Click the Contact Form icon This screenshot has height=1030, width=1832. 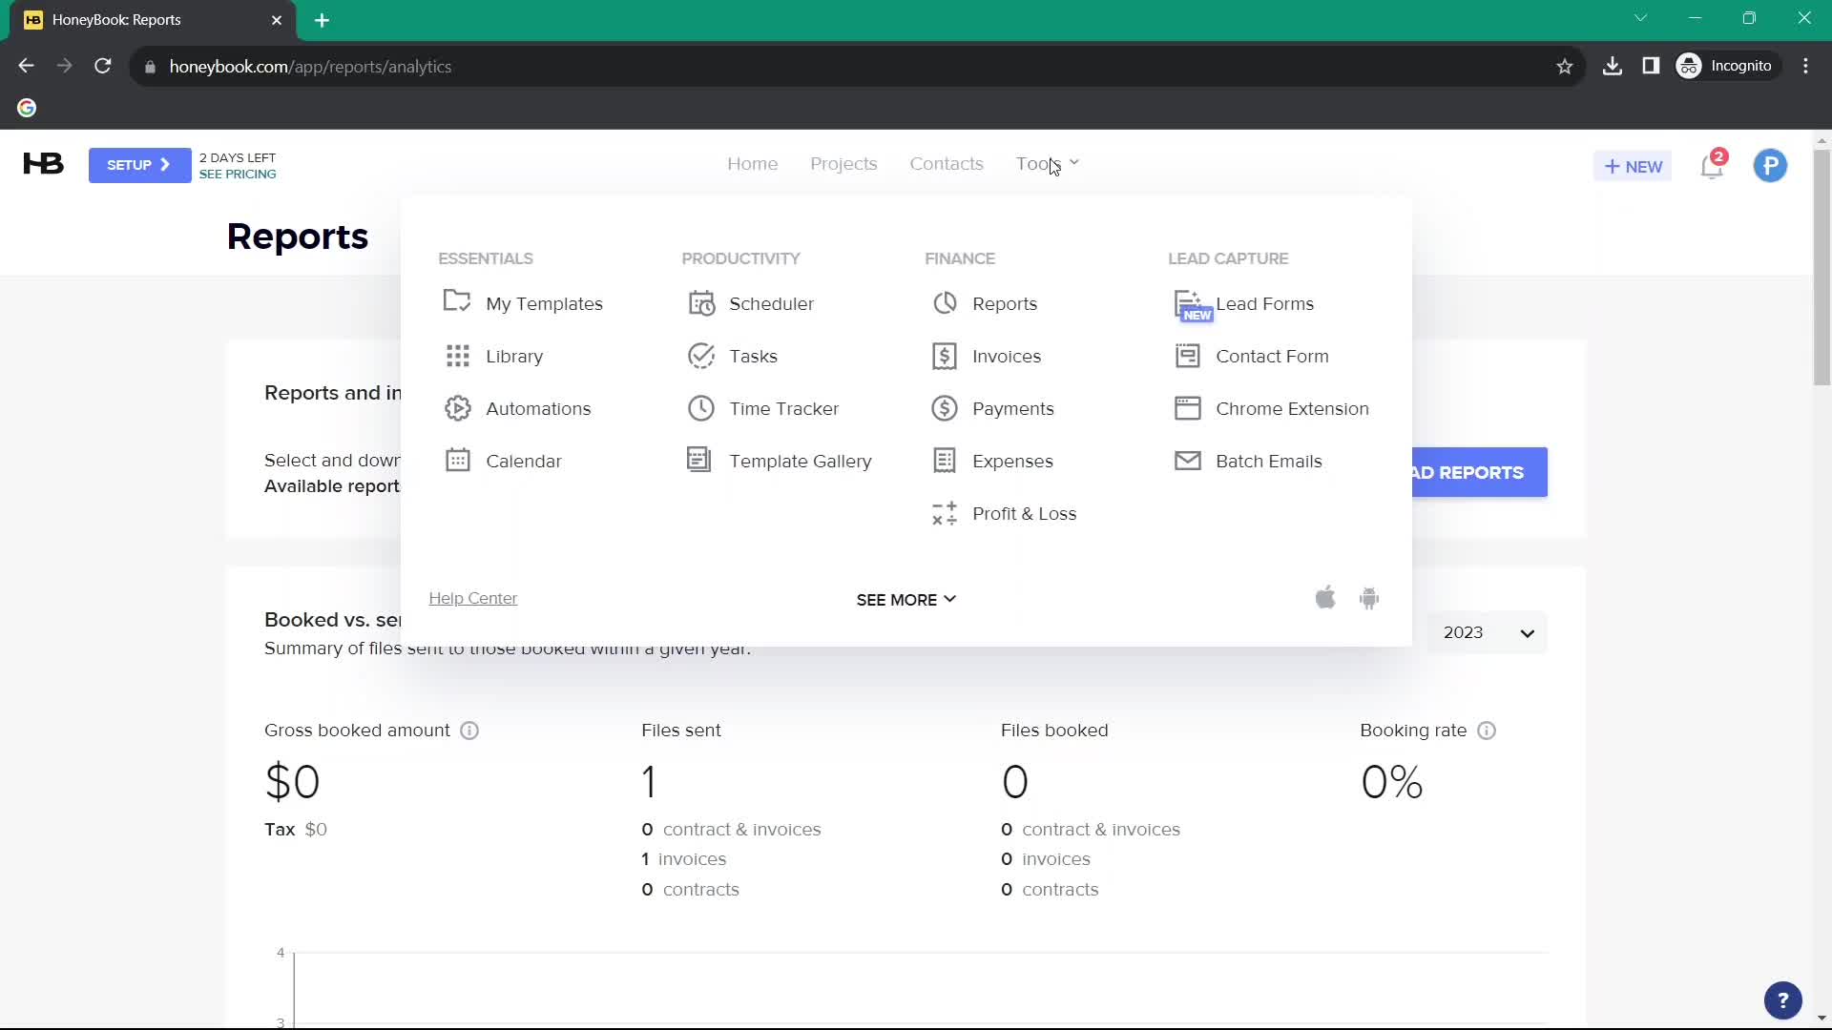(1188, 356)
